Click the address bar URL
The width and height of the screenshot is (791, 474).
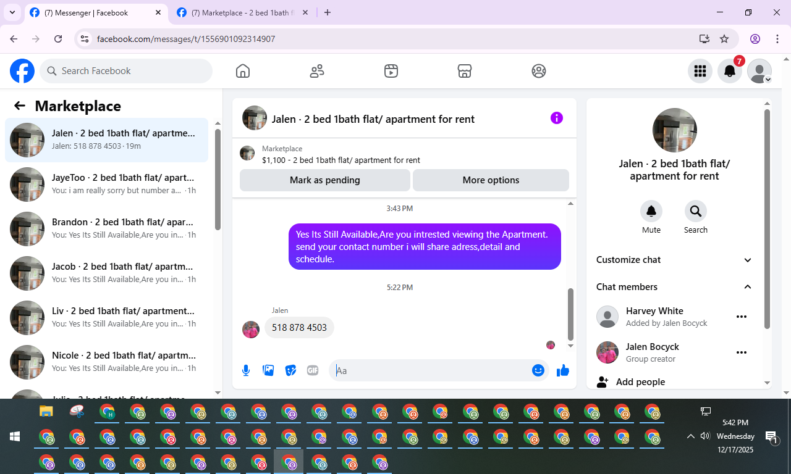click(186, 39)
